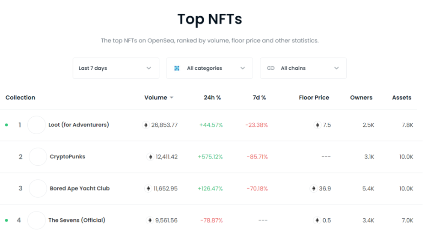Expand the All categories dropdown
Viewport: 428px width, 235px height.
pyautogui.click(x=210, y=68)
